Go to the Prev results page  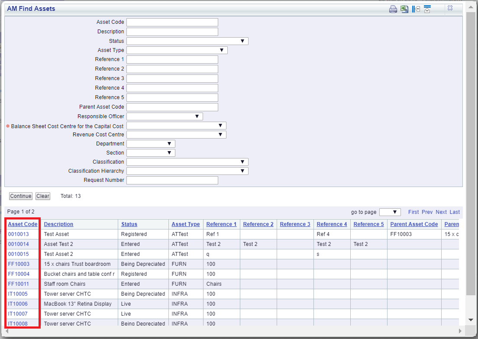427,212
